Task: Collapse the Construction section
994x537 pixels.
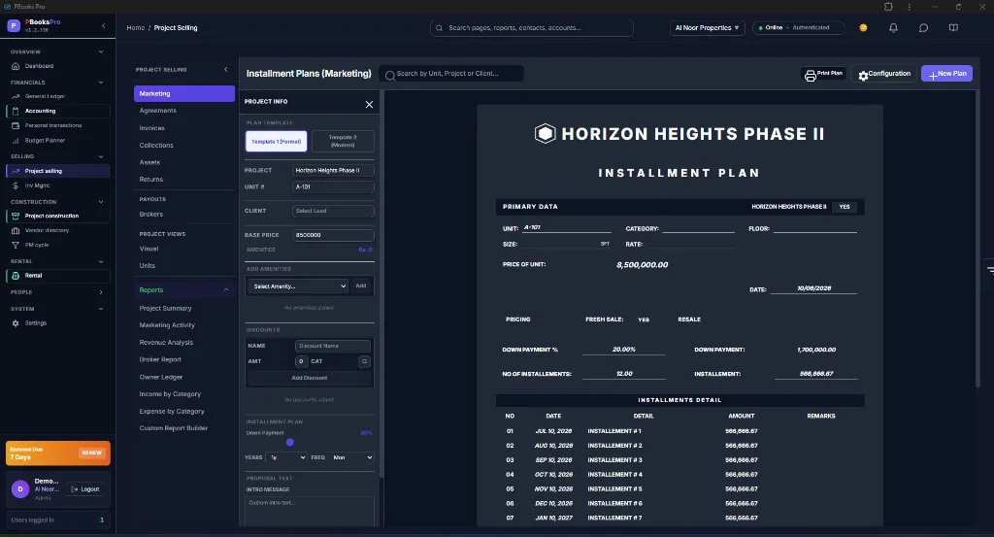Action: pos(101,202)
